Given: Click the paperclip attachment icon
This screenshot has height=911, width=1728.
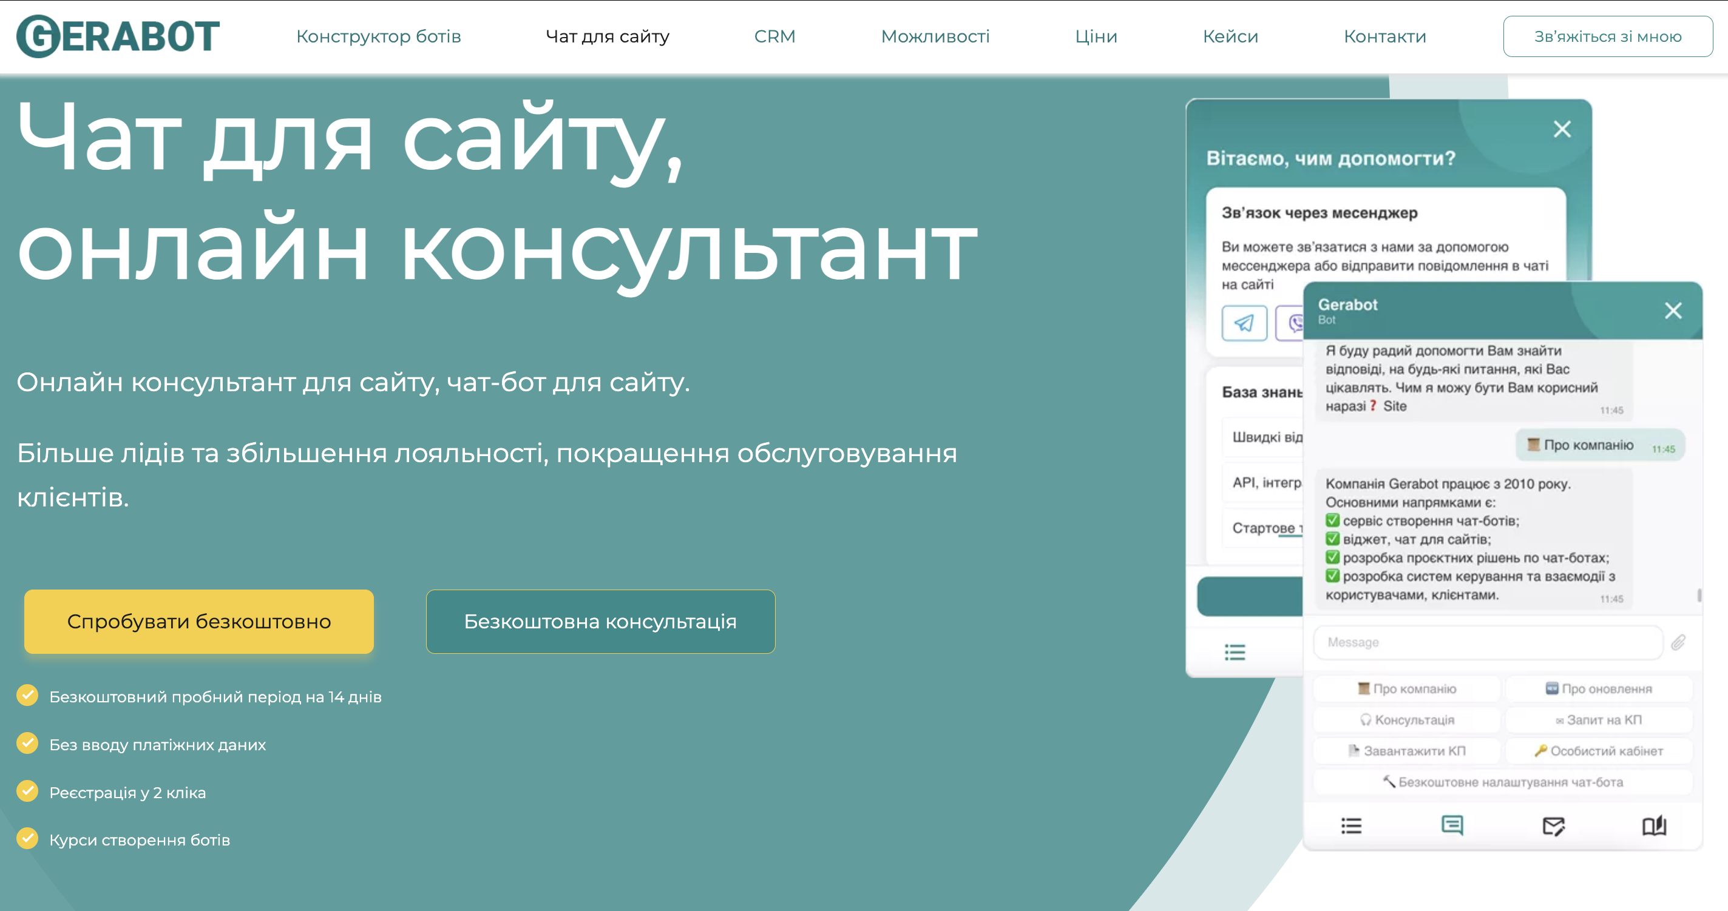Looking at the screenshot, I should (1678, 642).
